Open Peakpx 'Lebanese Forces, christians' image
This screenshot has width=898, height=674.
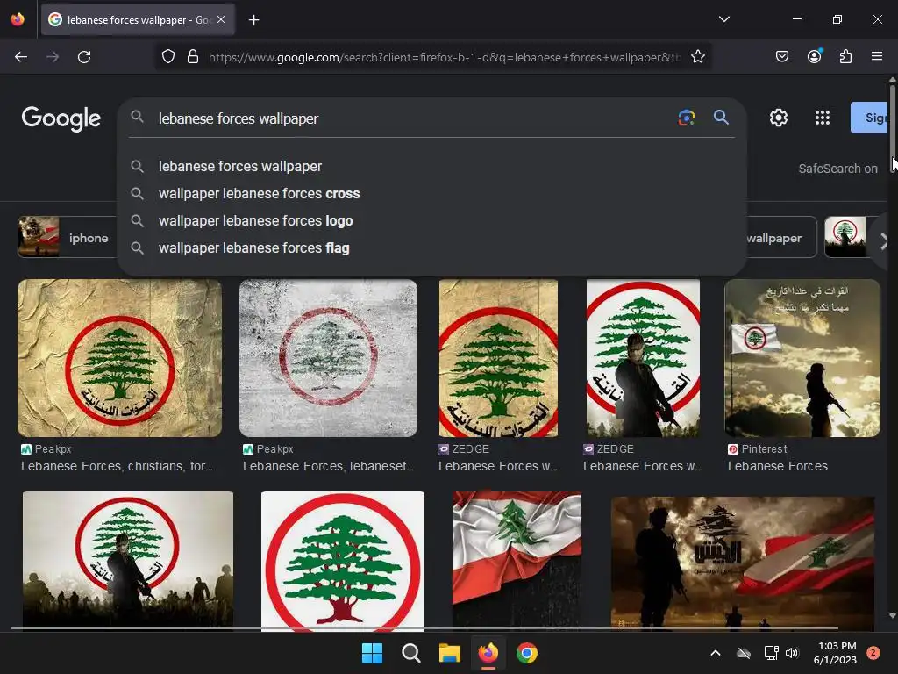pyautogui.click(x=119, y=358)
